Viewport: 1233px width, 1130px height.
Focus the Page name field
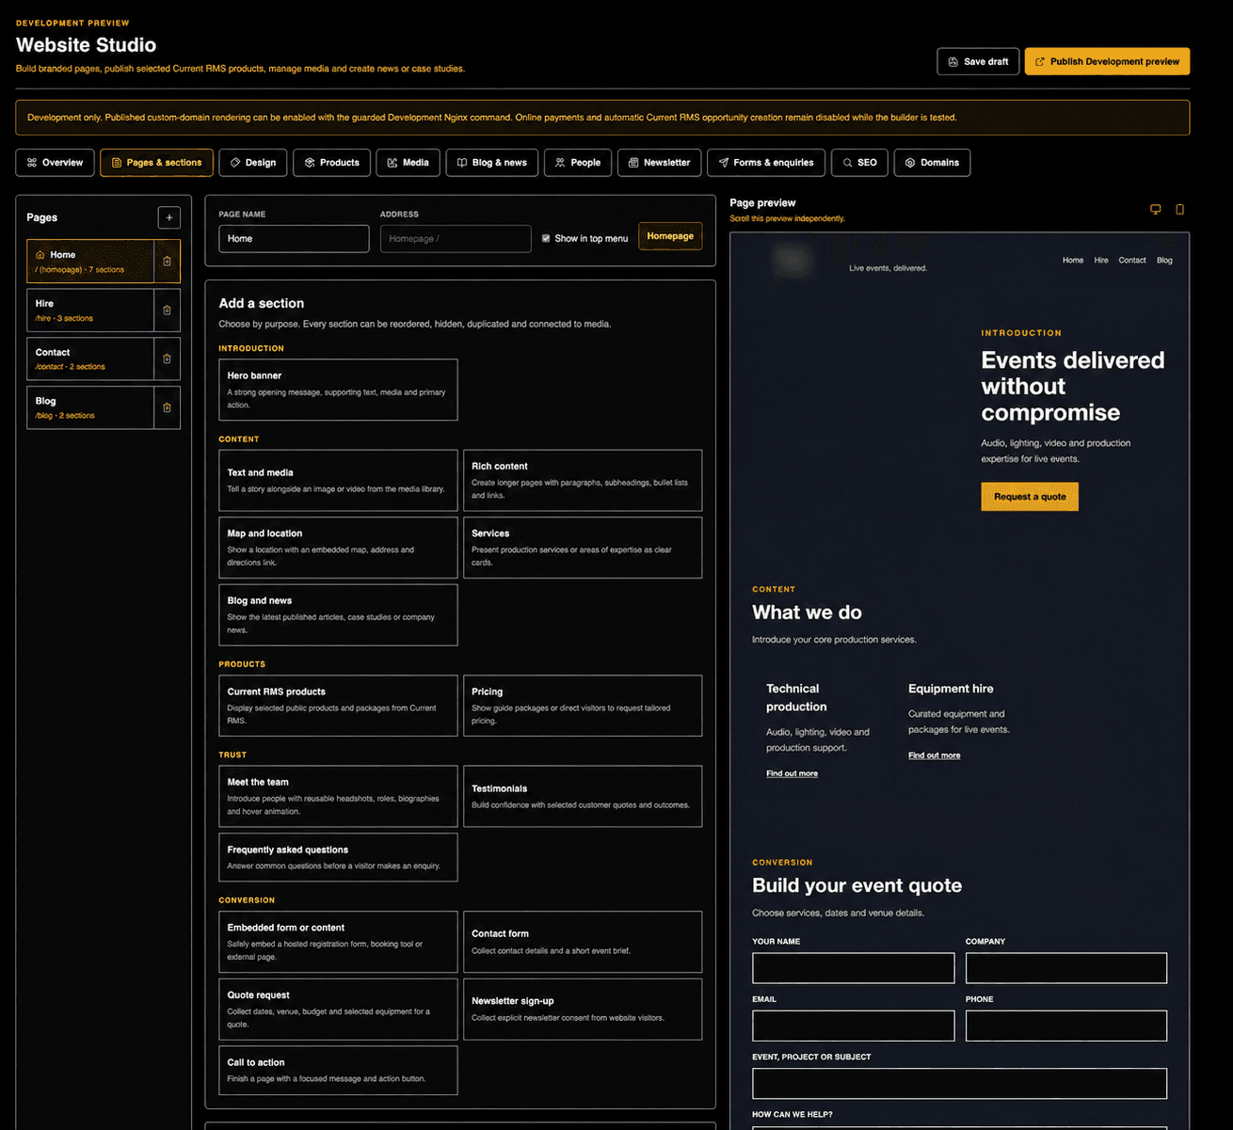pyautogui.click(x=294, y=239)
